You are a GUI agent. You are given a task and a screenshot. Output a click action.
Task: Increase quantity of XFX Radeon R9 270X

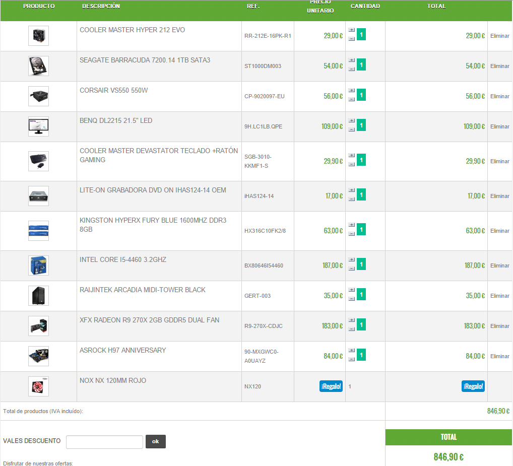351,320
